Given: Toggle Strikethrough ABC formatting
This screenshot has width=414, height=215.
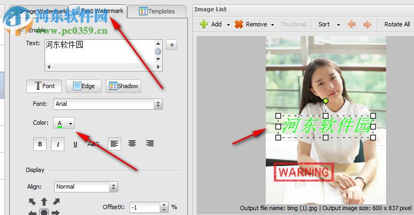Looking at the screenshot, I should point(93,144).
